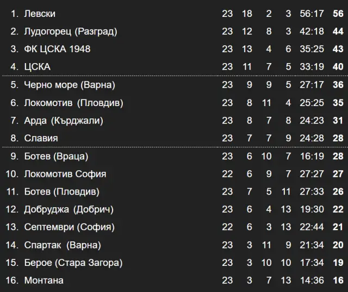The image size is (348, 292).
Task: Click ЦСКА in fourth place
Action: point(37,67)
